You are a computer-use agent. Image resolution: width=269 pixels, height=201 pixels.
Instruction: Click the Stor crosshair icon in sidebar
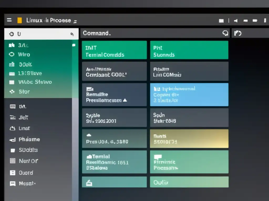click(12, 92)
